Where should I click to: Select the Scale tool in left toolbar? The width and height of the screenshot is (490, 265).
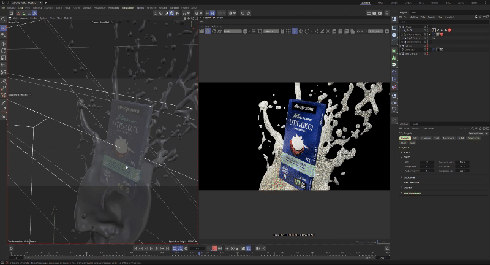pyautogui.click(x=4, y=58)
